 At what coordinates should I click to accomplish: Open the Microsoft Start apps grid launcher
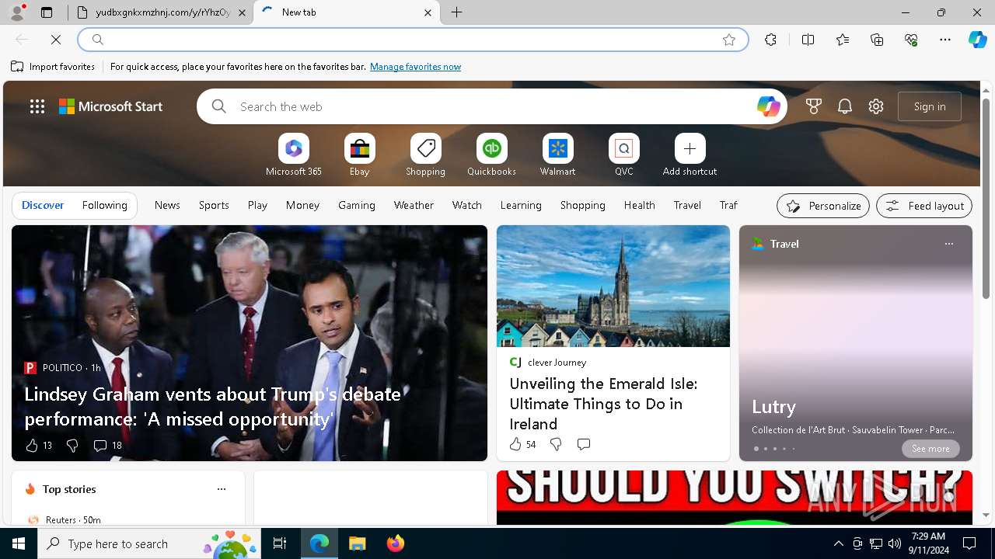coord(37,106)
